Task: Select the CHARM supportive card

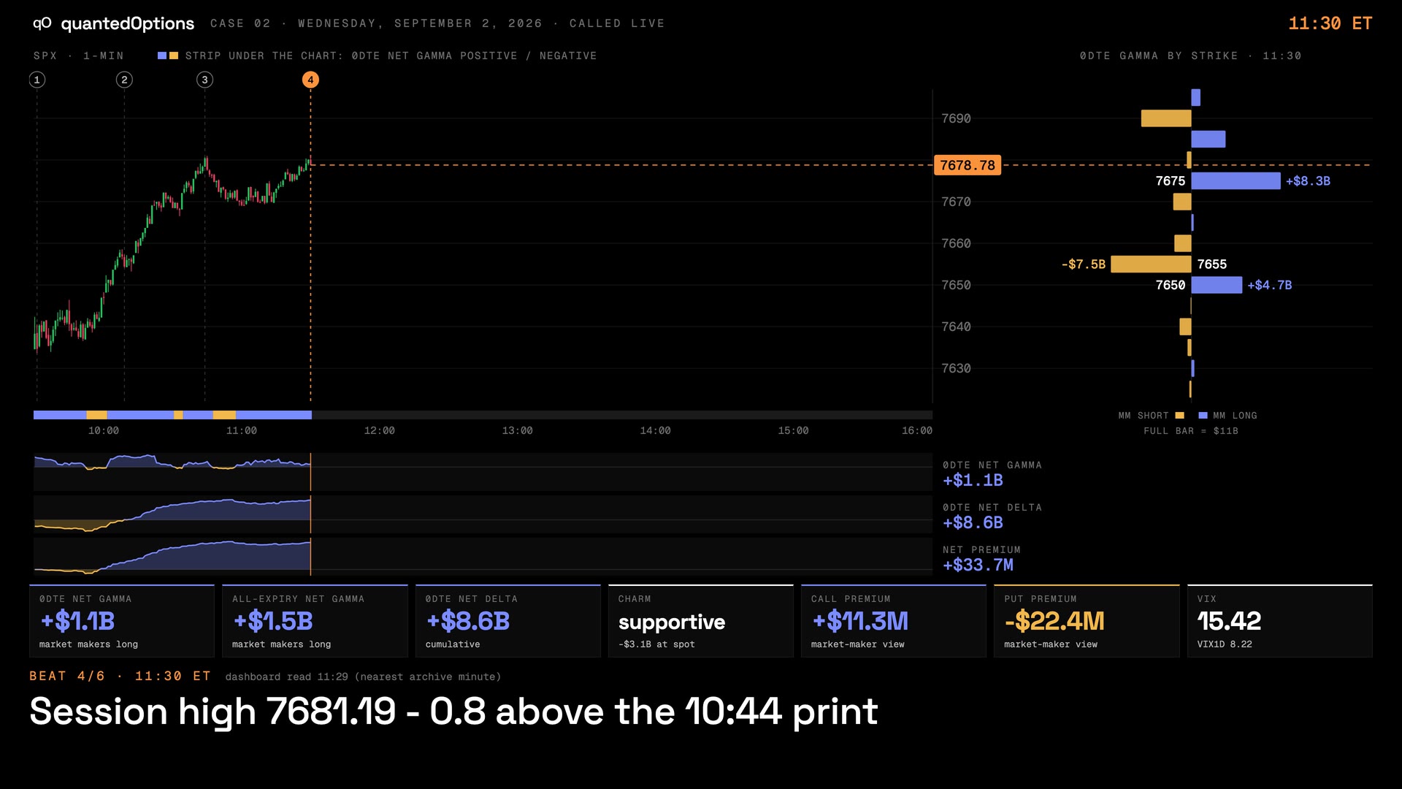Action: pyautogui.click(x=701, y=621)
